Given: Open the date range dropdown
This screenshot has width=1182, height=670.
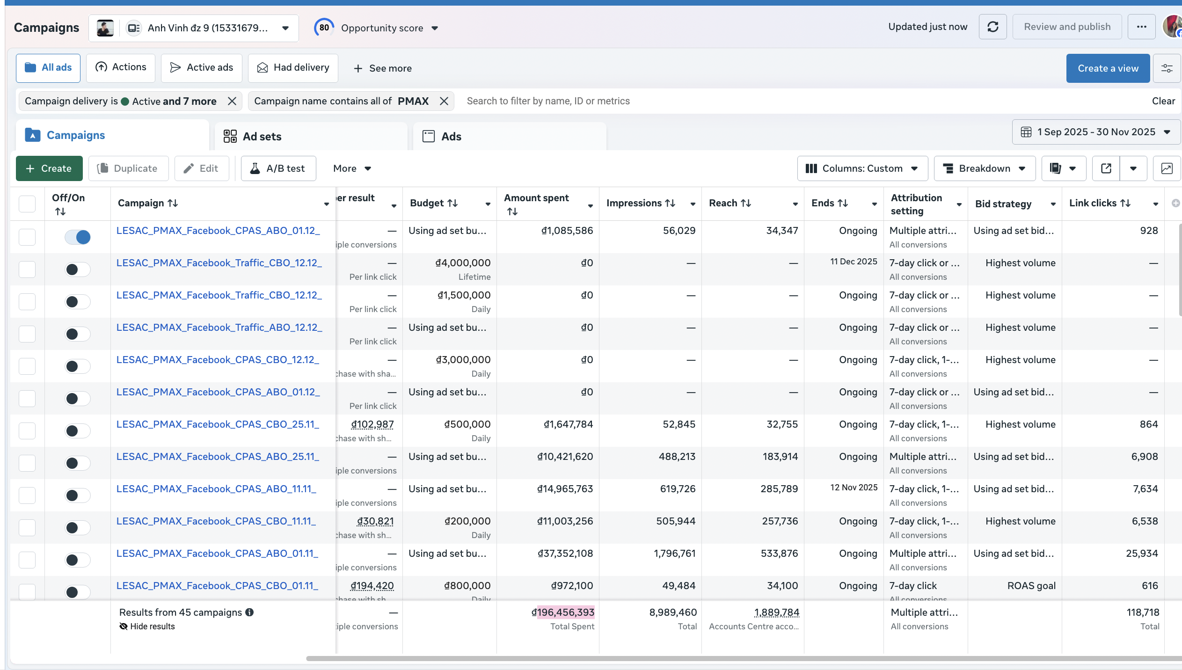Looking at the screenshot, I should coord(1096,132).
